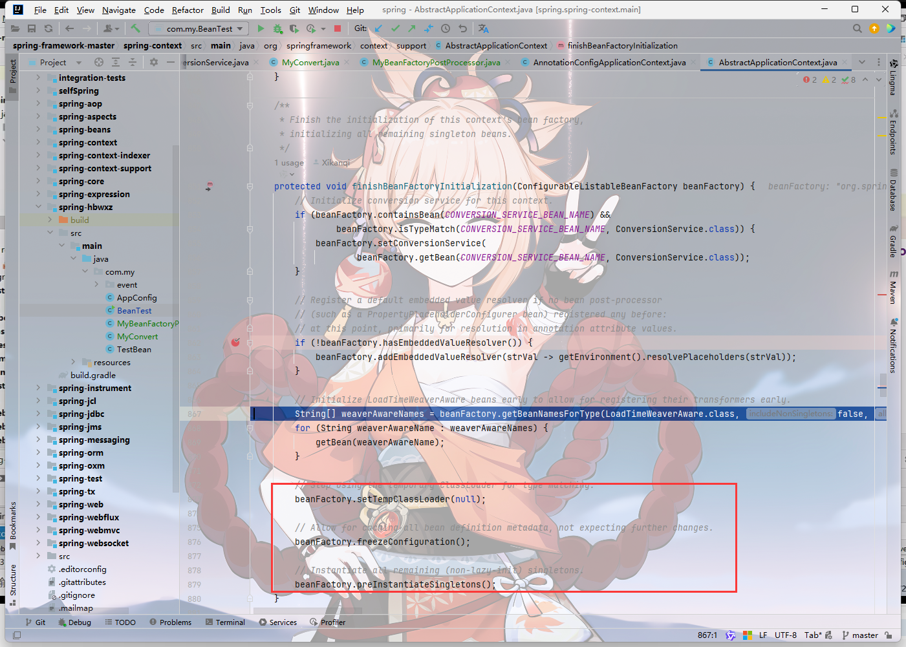Image resolution: width=906 pixels, height=647 pixels.
Task: Select build.gradle in project tree
Action: [x=93, y=375]
